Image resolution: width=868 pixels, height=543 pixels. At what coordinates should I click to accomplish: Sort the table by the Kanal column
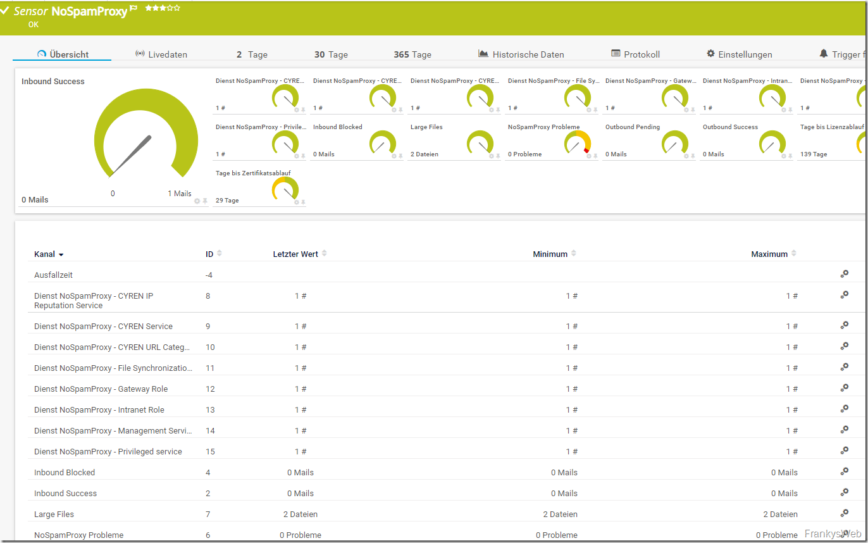(x=49, y=254)
